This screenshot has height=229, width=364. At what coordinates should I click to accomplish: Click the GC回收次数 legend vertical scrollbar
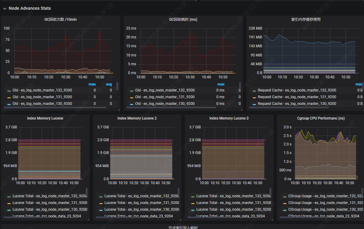(x=117, y=86)
